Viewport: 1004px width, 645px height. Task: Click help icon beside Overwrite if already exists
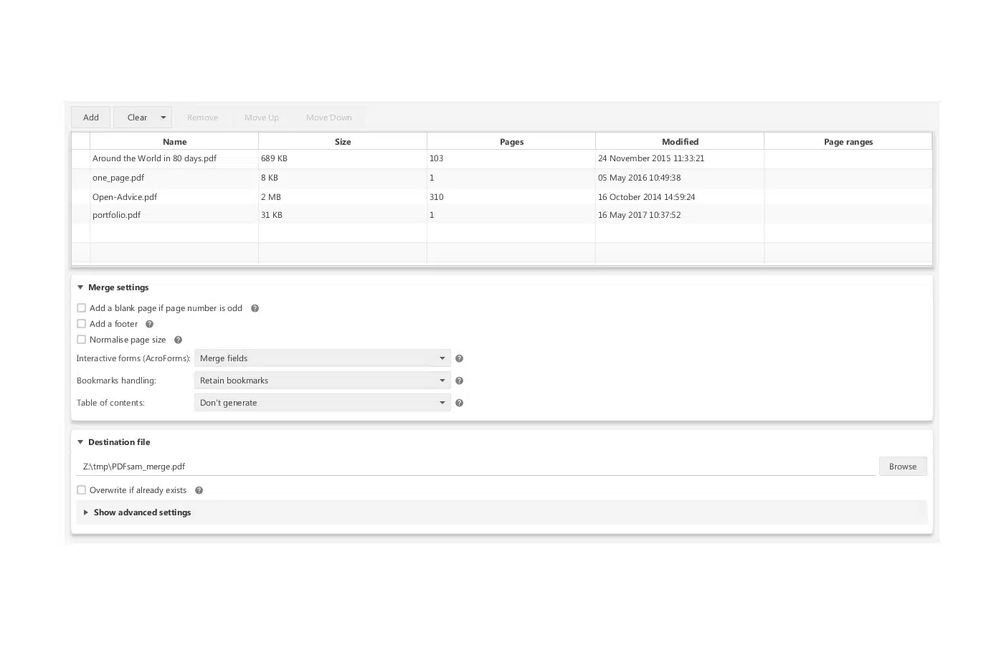(199, 490)
